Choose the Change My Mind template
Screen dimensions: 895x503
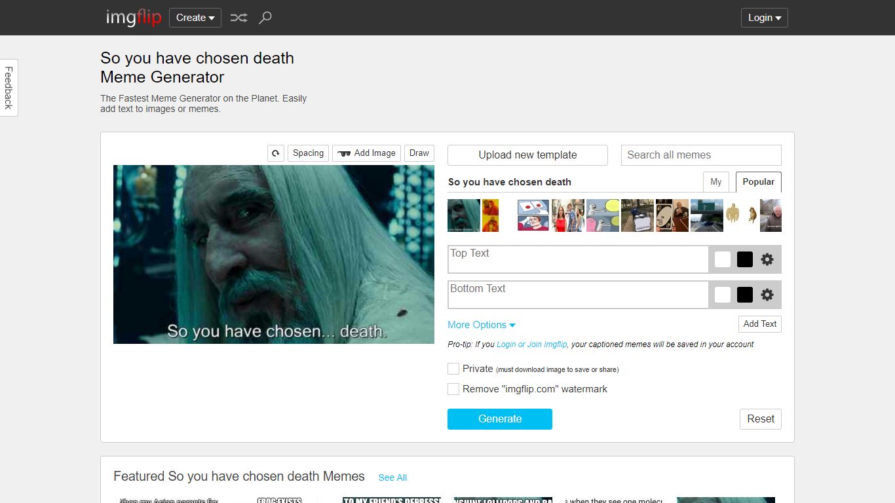(638, 215)
